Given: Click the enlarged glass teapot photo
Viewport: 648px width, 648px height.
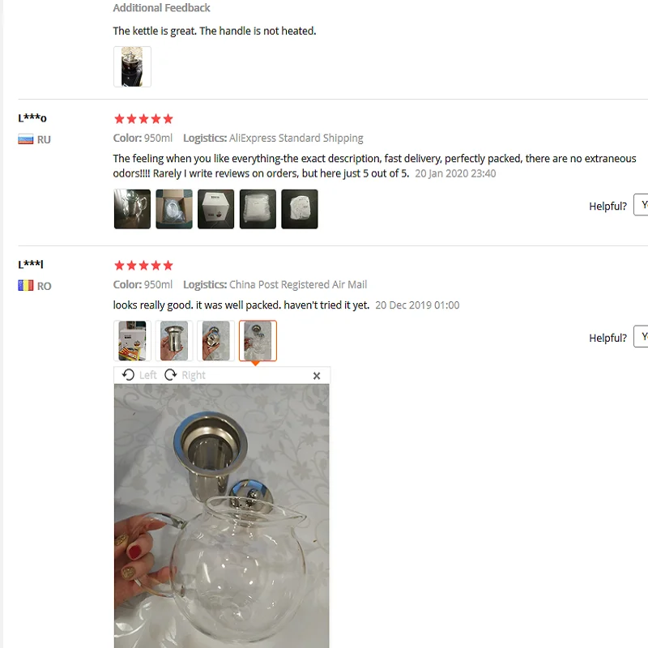Looking at the screenshot, I should pyautogui.click(x=222, y=516).
